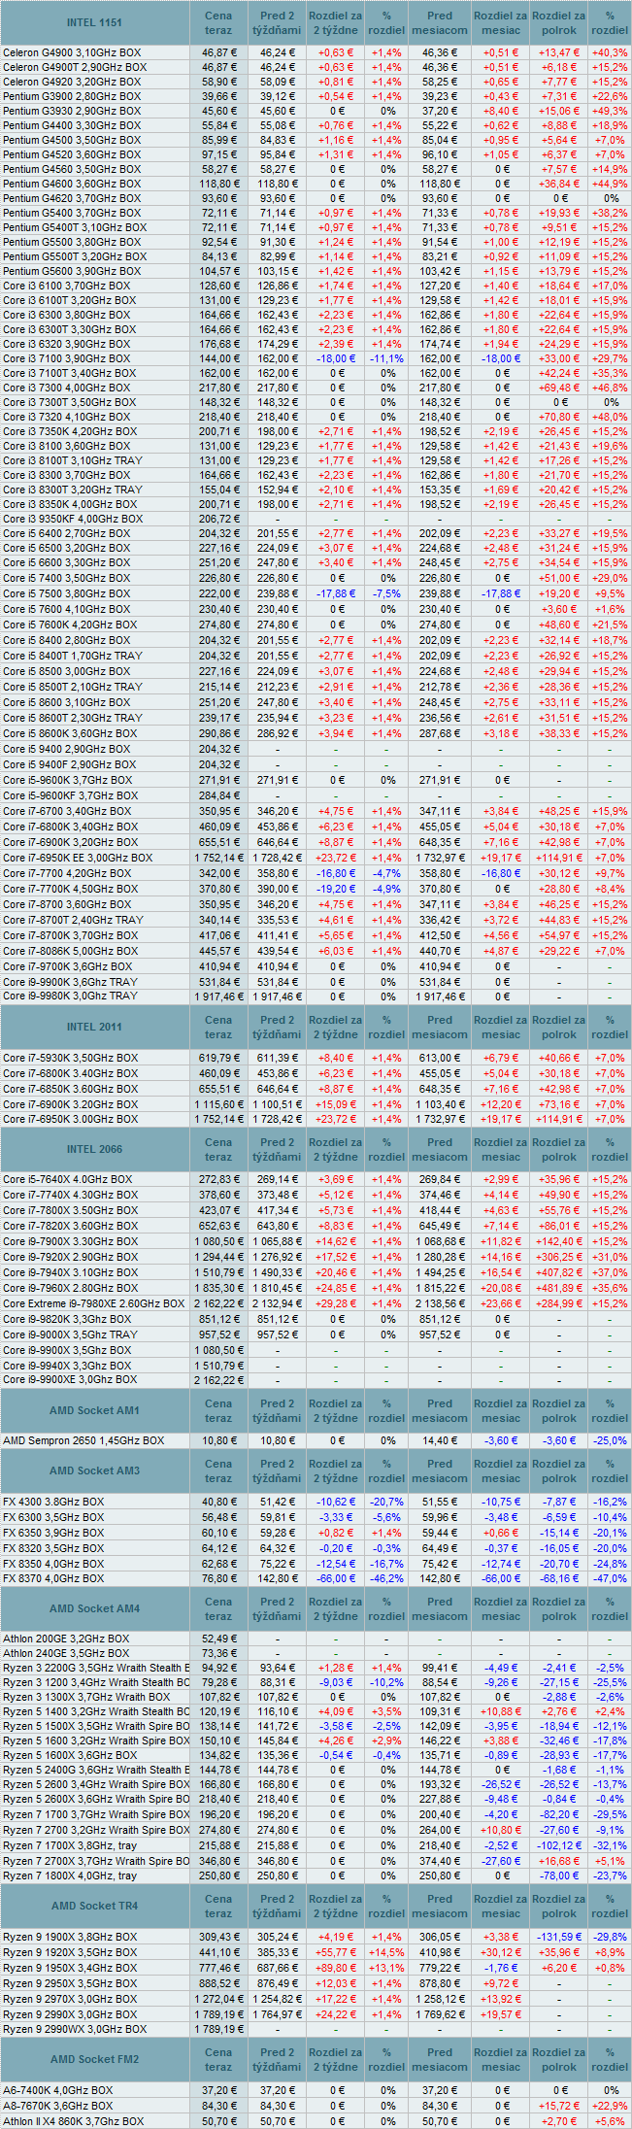This screenshot has width=632, height=2129.
Task: Select Core i7-6950K EE 3,00GHz BOX
Action: click(x=78, y=858)
